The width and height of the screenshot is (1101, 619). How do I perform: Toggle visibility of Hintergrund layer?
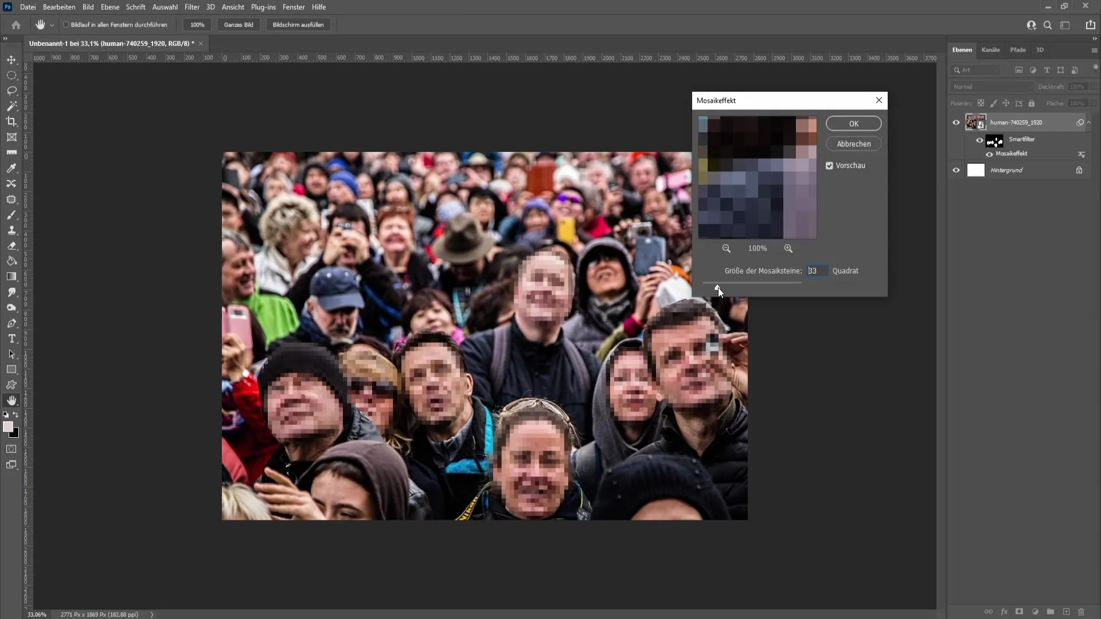[x=956, y=170]
